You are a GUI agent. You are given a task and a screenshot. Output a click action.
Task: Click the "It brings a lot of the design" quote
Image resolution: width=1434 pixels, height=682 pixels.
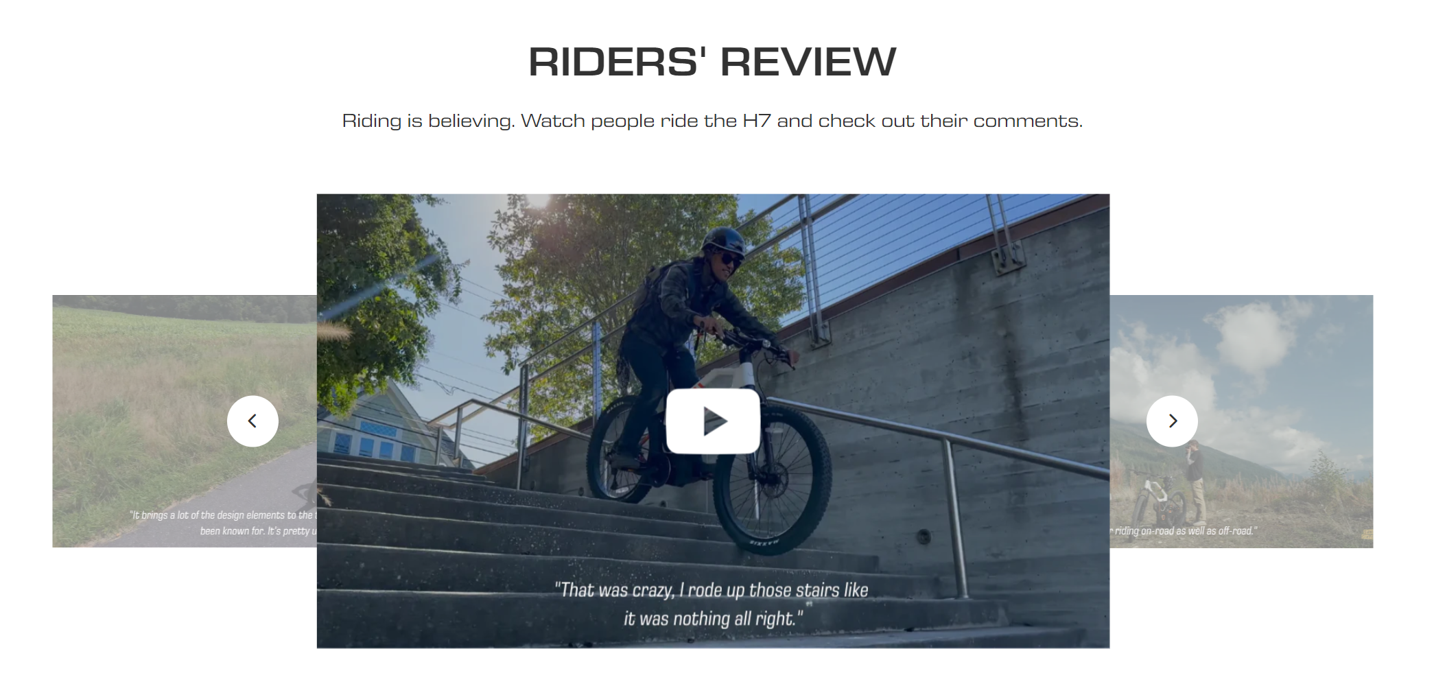(224, 523)
